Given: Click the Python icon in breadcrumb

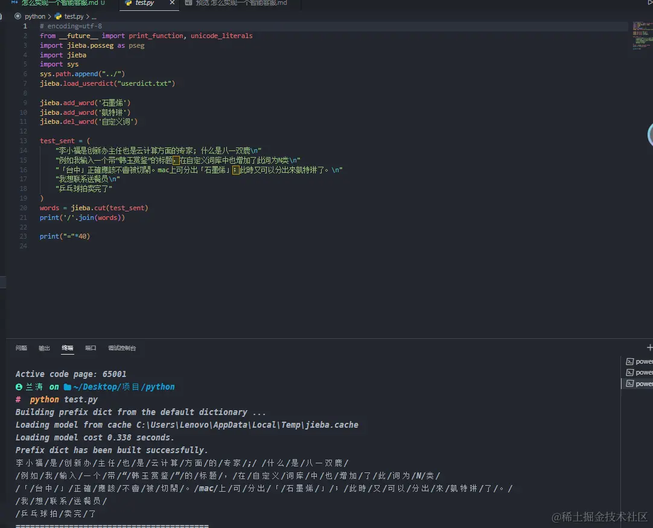Looking at the screenshot, I should pyautogui.click(x=59, y=16).
